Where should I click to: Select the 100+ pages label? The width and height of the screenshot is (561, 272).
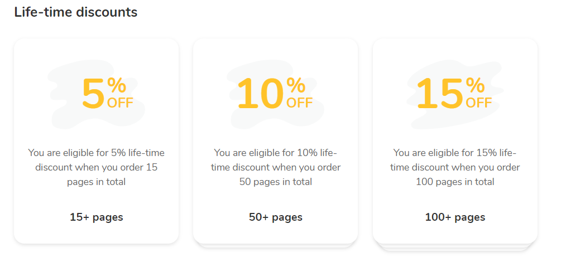click(455, 217)
